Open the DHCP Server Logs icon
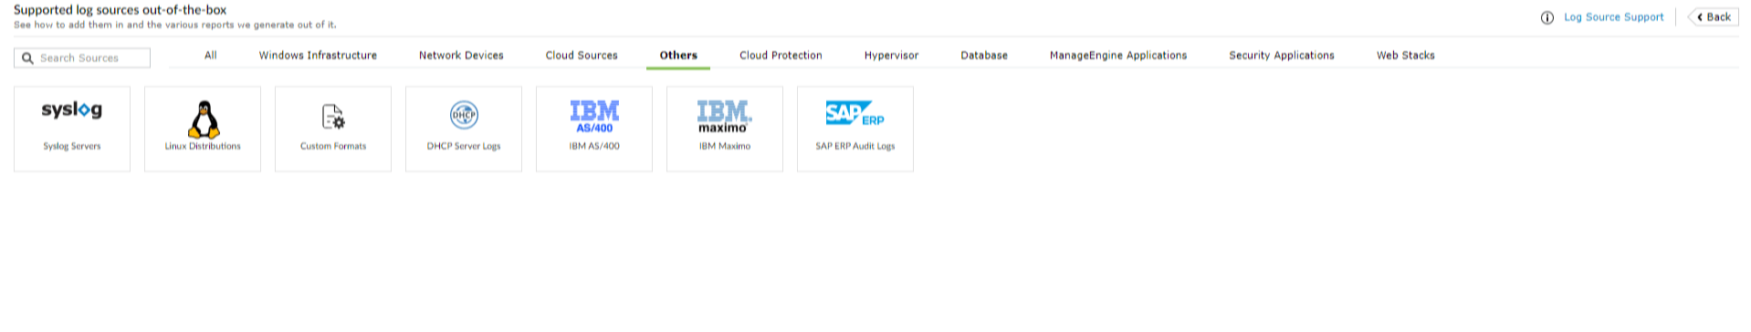 [x=464, y=115]
